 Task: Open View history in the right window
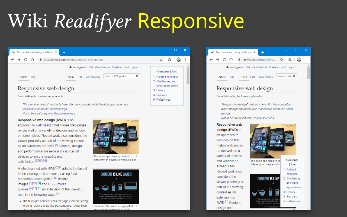click(266, 77)
